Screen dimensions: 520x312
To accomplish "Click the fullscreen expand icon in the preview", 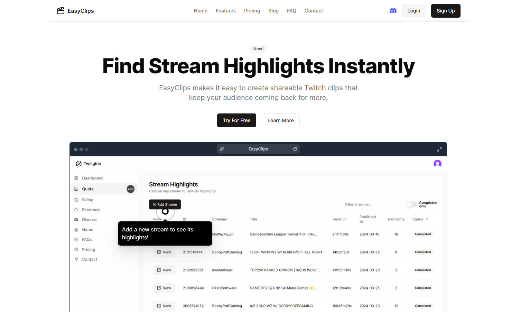I will 439,149.
